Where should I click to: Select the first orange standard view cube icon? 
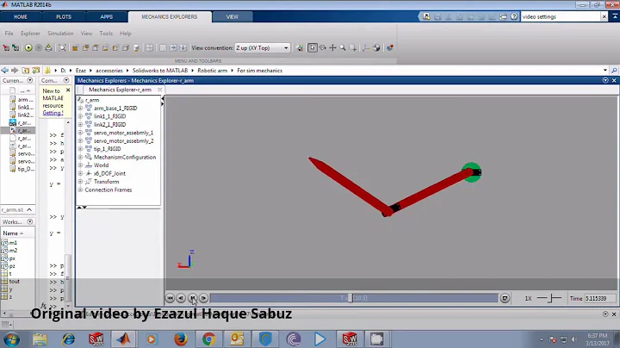pos(75,48)
